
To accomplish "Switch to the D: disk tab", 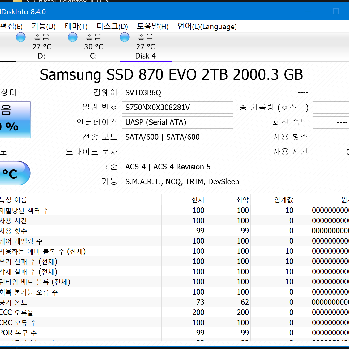I will [x=42, y=46].
